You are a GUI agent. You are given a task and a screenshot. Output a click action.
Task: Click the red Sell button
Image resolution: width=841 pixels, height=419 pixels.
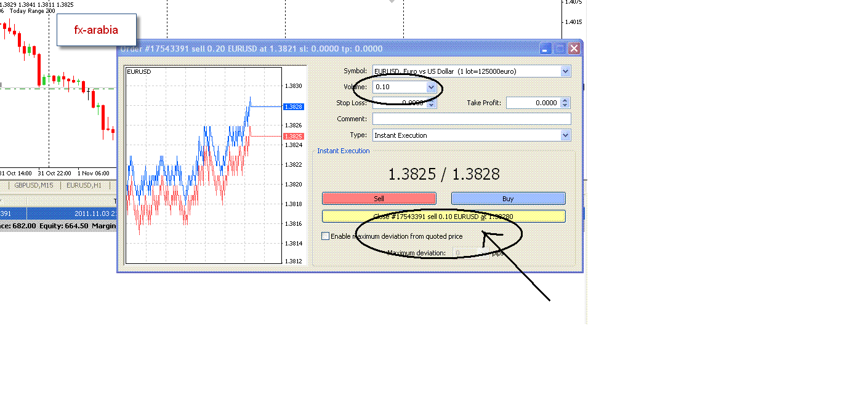(379, 199)
